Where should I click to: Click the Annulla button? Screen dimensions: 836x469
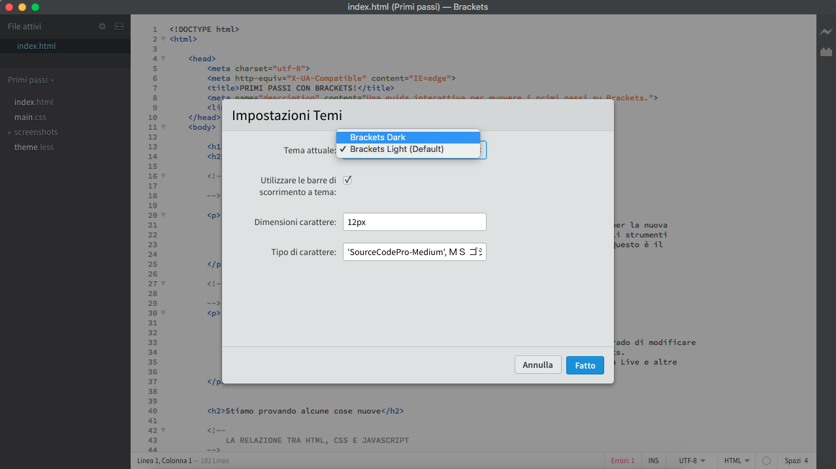538,365
